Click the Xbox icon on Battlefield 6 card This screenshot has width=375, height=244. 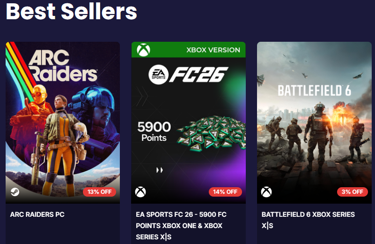(266, 192)
